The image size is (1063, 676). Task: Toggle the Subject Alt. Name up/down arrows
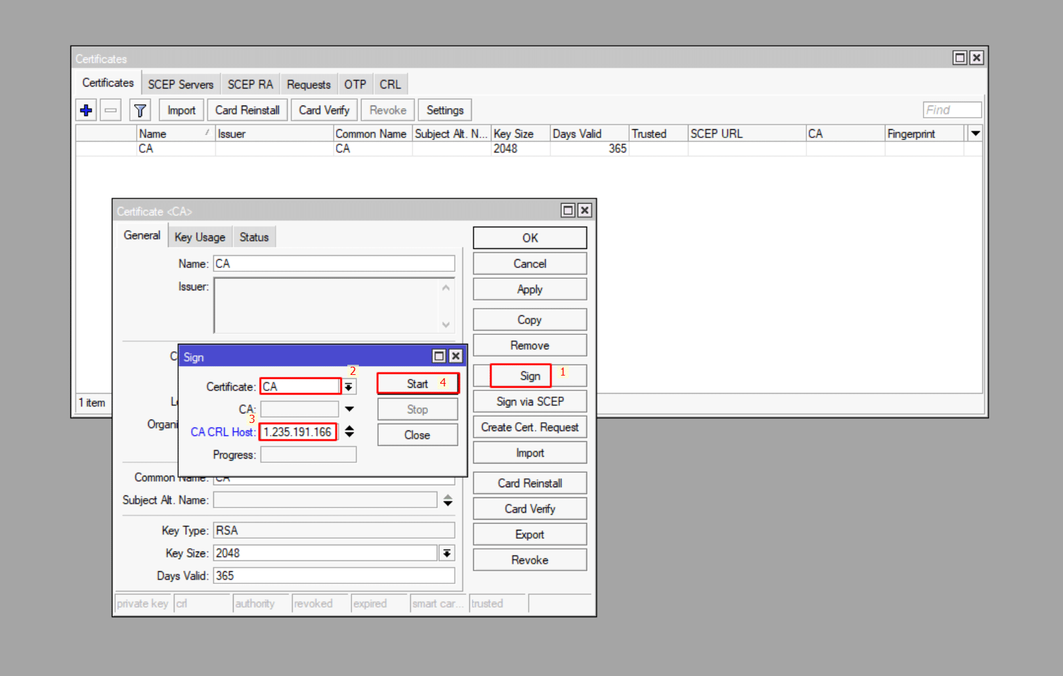(448, 500)
